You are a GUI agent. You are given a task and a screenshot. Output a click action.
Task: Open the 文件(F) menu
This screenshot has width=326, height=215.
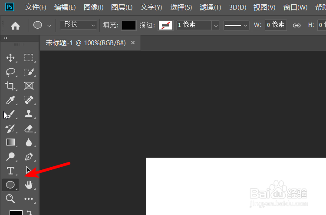(36, 7)
